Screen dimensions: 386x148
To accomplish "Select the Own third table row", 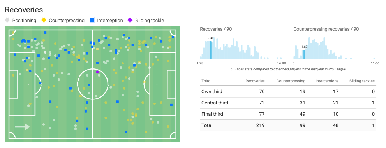I will click(288, 92).
